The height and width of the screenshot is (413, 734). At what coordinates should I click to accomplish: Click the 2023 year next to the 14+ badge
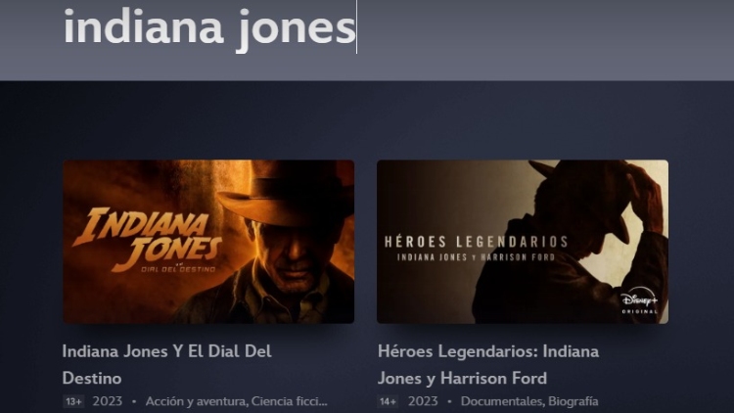(x=423, y=401)
